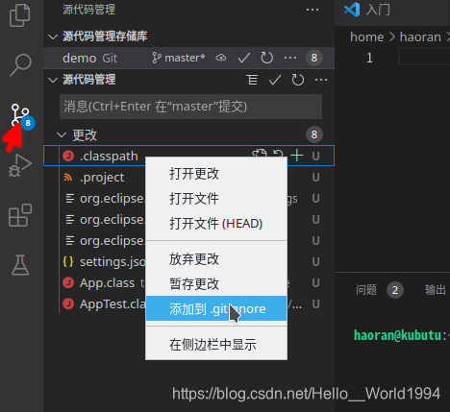The image size is (450, 412).
Task: Choose 打开文件 (HEAD) menu entry
Action: click(x=216, y=224)
